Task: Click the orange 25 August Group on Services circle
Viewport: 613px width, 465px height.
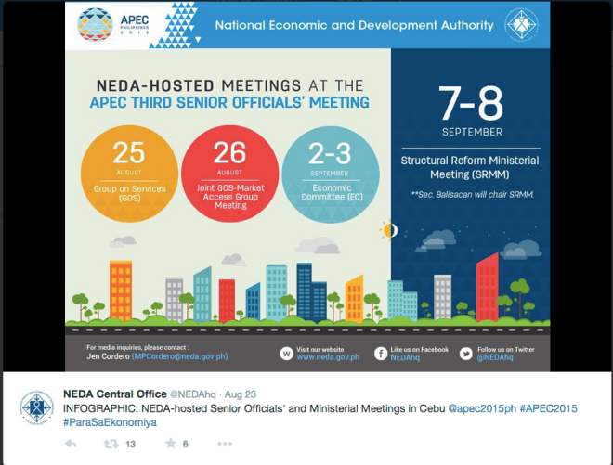Action: click(129, 174)
